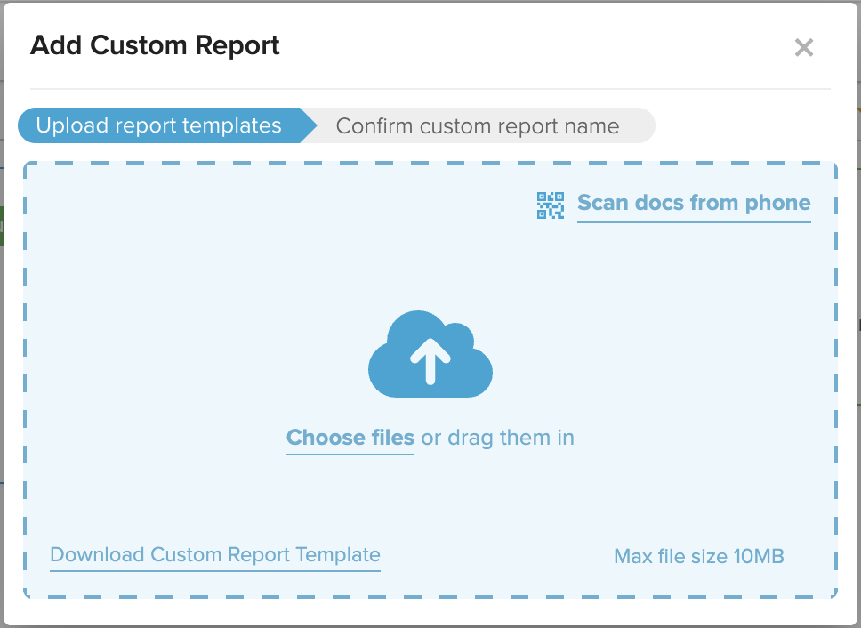Download the Custom Report Template
The image size is (861, 628).
[x=215, y=554]
